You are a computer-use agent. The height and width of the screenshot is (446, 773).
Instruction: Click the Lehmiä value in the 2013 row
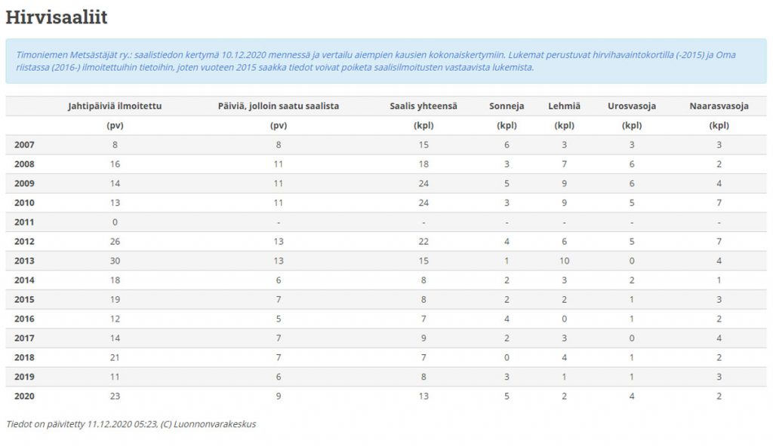564,261
